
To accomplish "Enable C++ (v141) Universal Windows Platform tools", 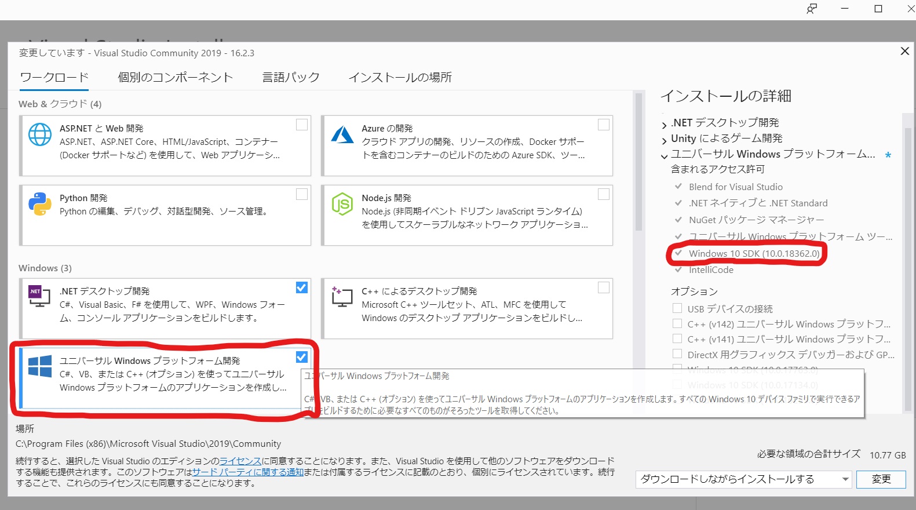I will [x=677, y=338].
